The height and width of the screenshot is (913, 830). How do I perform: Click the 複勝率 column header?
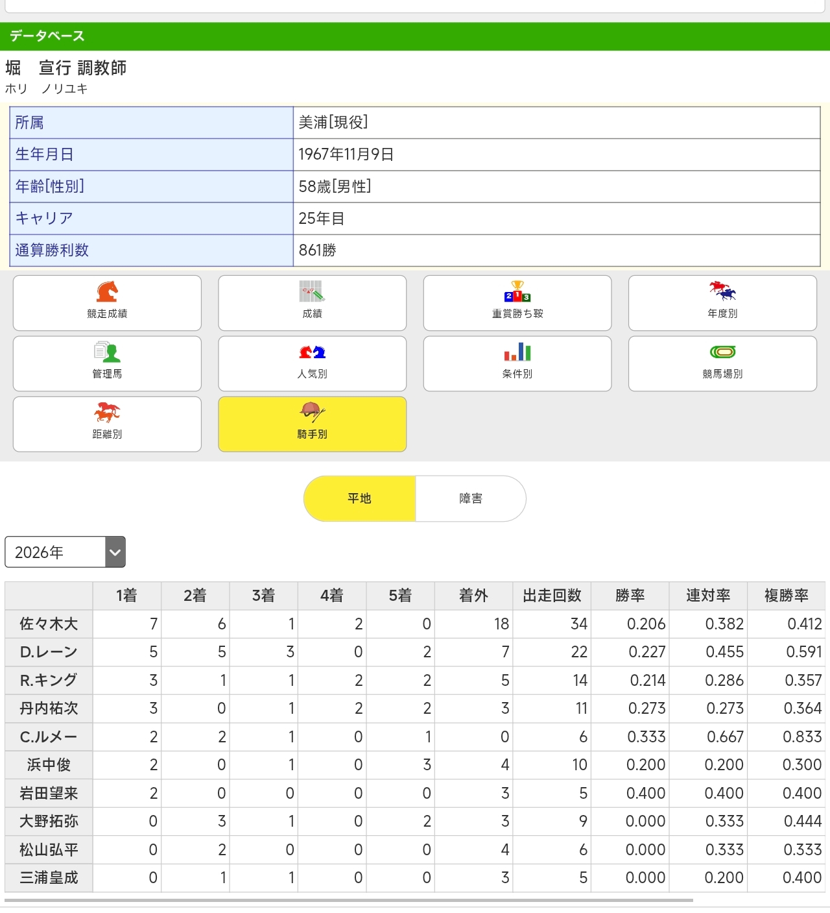point(786,596)
